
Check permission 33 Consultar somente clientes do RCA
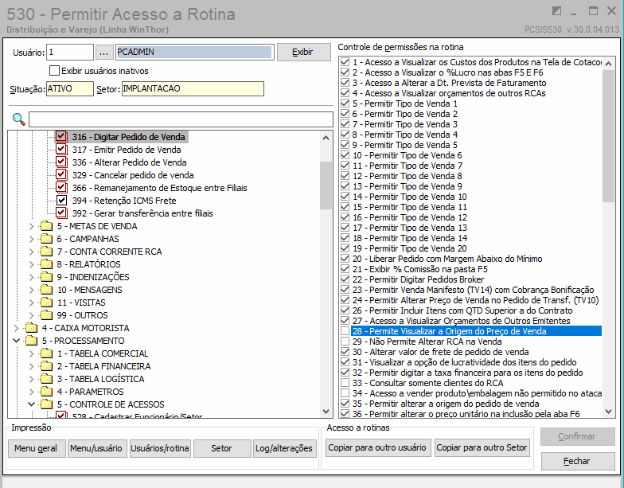pyautogui.click(x=345, y=383)
